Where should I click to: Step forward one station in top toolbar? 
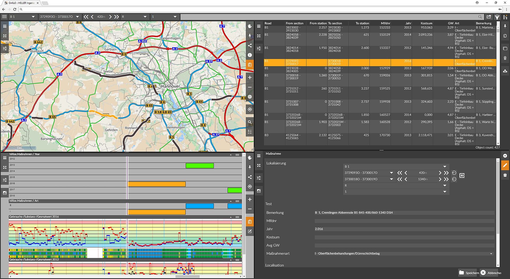click(x=110, y=16)
